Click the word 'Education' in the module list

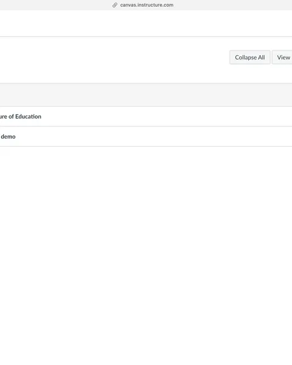28,116
